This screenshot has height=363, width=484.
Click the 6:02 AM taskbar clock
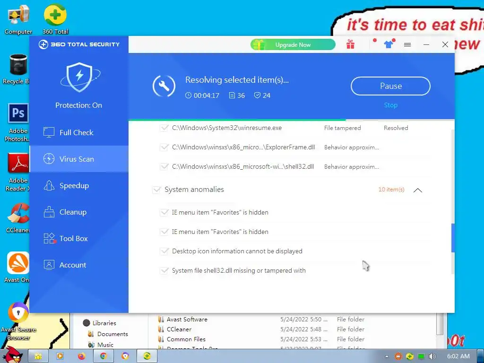point(458,356)
